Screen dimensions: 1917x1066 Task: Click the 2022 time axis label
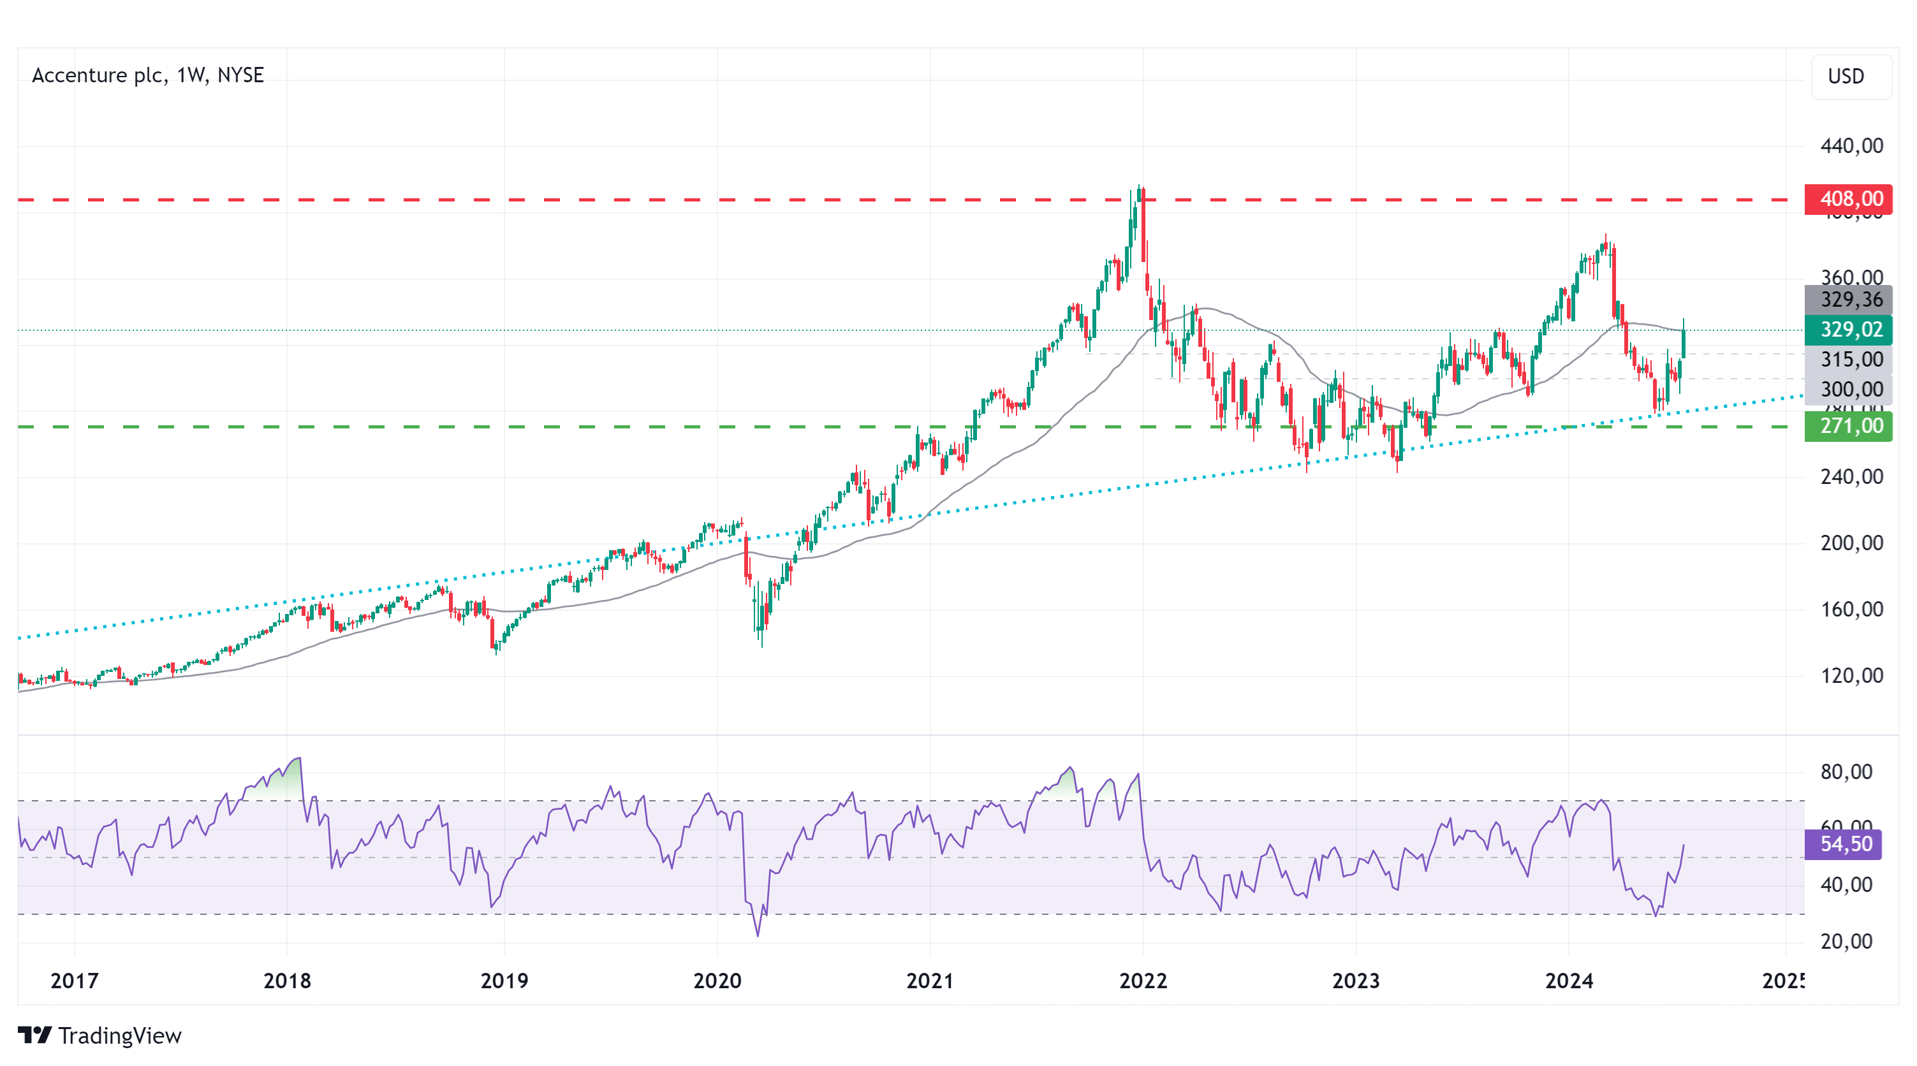click(x=1143, y=981)
